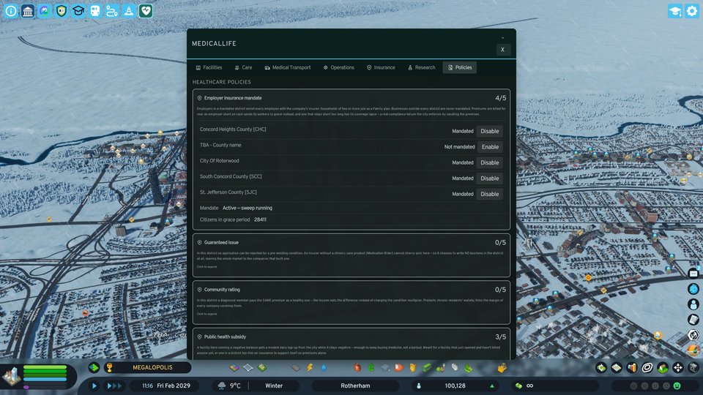Open the trophy achievements icon
Image resolution: width=703 pixels, height=395 pixels.
[x=109, y=368]
